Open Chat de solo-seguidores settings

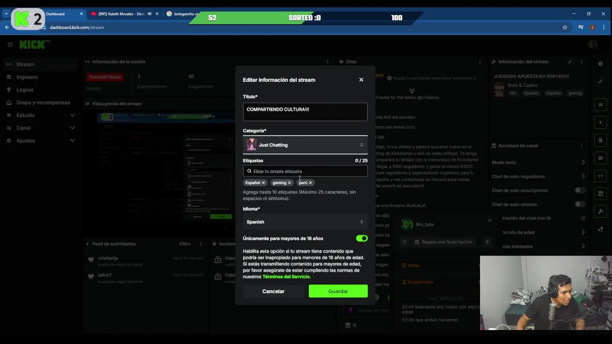[538, 176]
